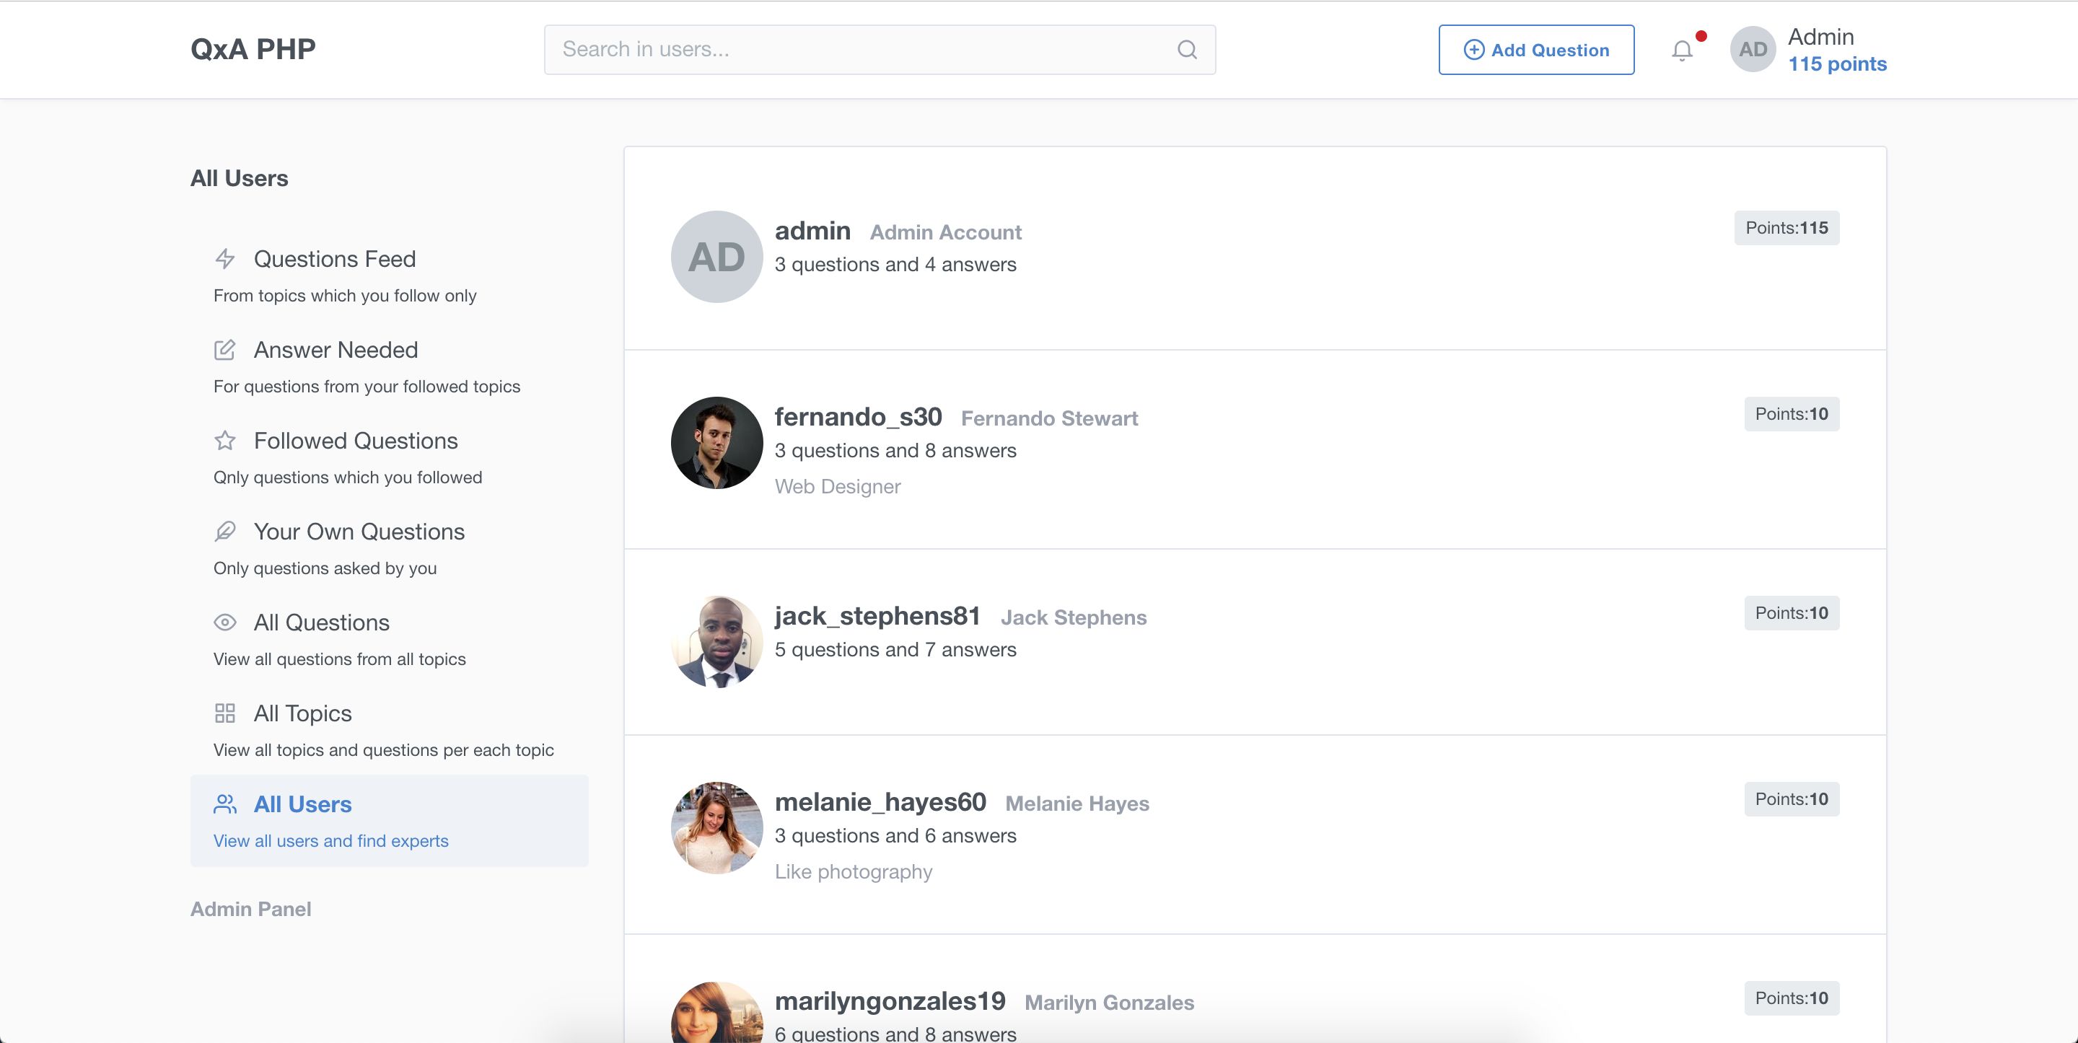Click "View all questions from all topics" text
Image resolution: width=2078 pixels, height=1043 pixels.
tap(340, 659)
